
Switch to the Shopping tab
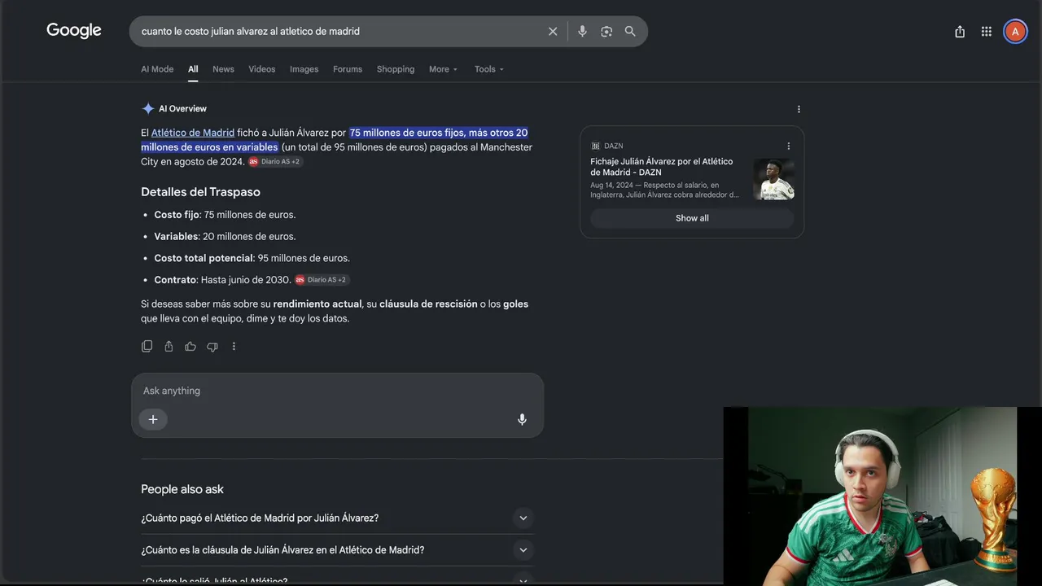click(x=396, y=69)
